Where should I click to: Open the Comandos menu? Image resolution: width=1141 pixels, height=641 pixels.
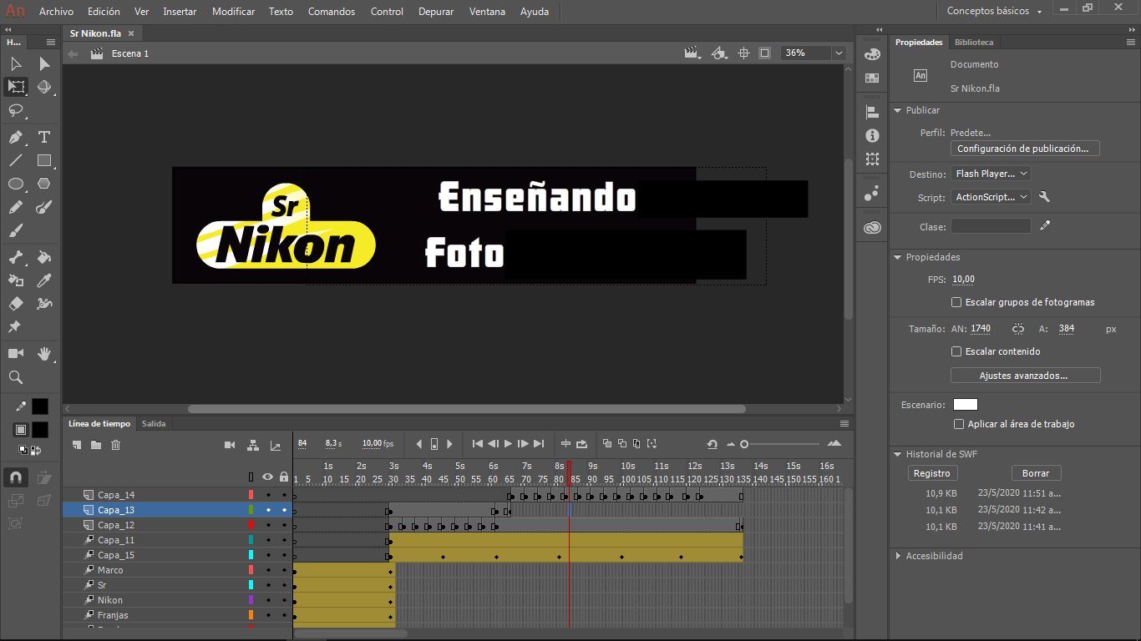coord(332,12)
